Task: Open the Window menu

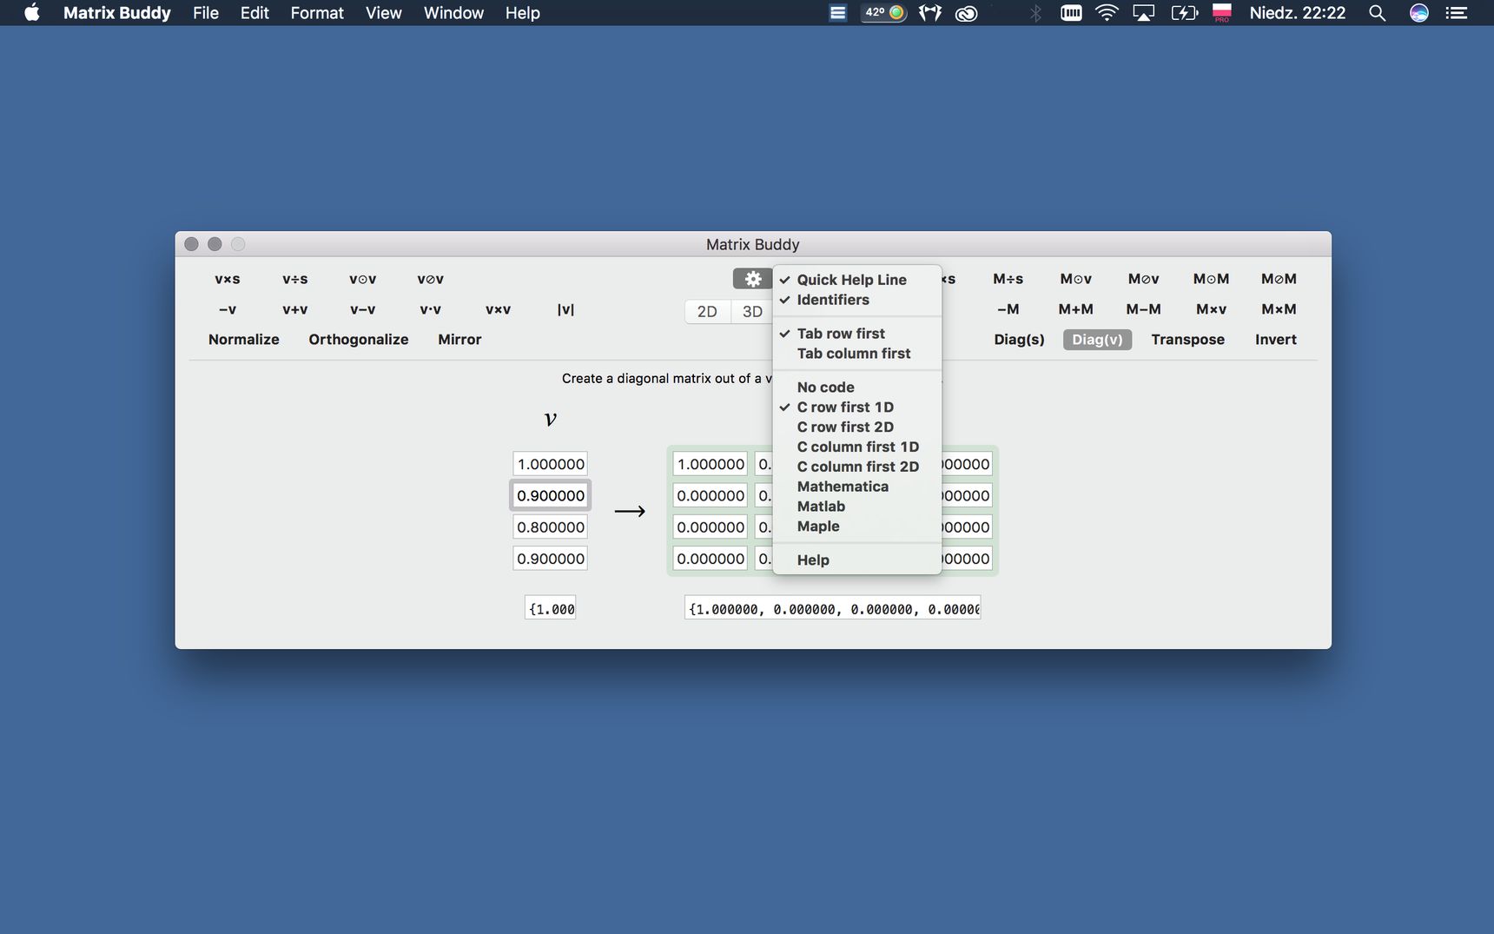Action: click(453, 13)
